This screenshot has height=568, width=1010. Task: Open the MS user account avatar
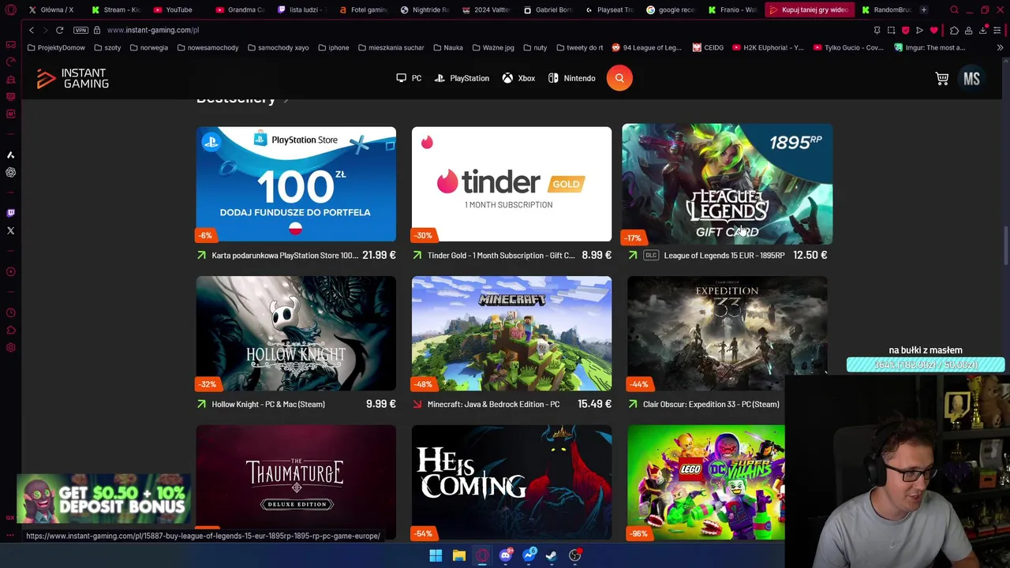point(971,78)
